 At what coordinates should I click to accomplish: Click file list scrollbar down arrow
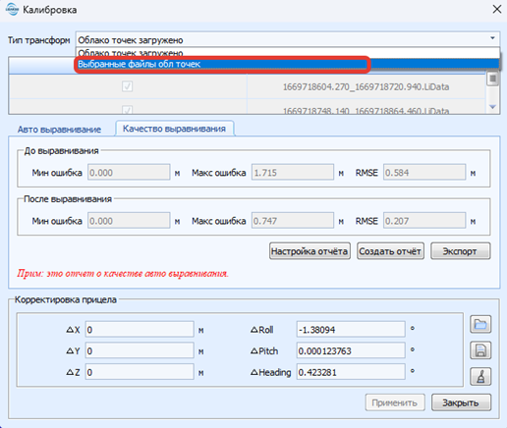492,107
